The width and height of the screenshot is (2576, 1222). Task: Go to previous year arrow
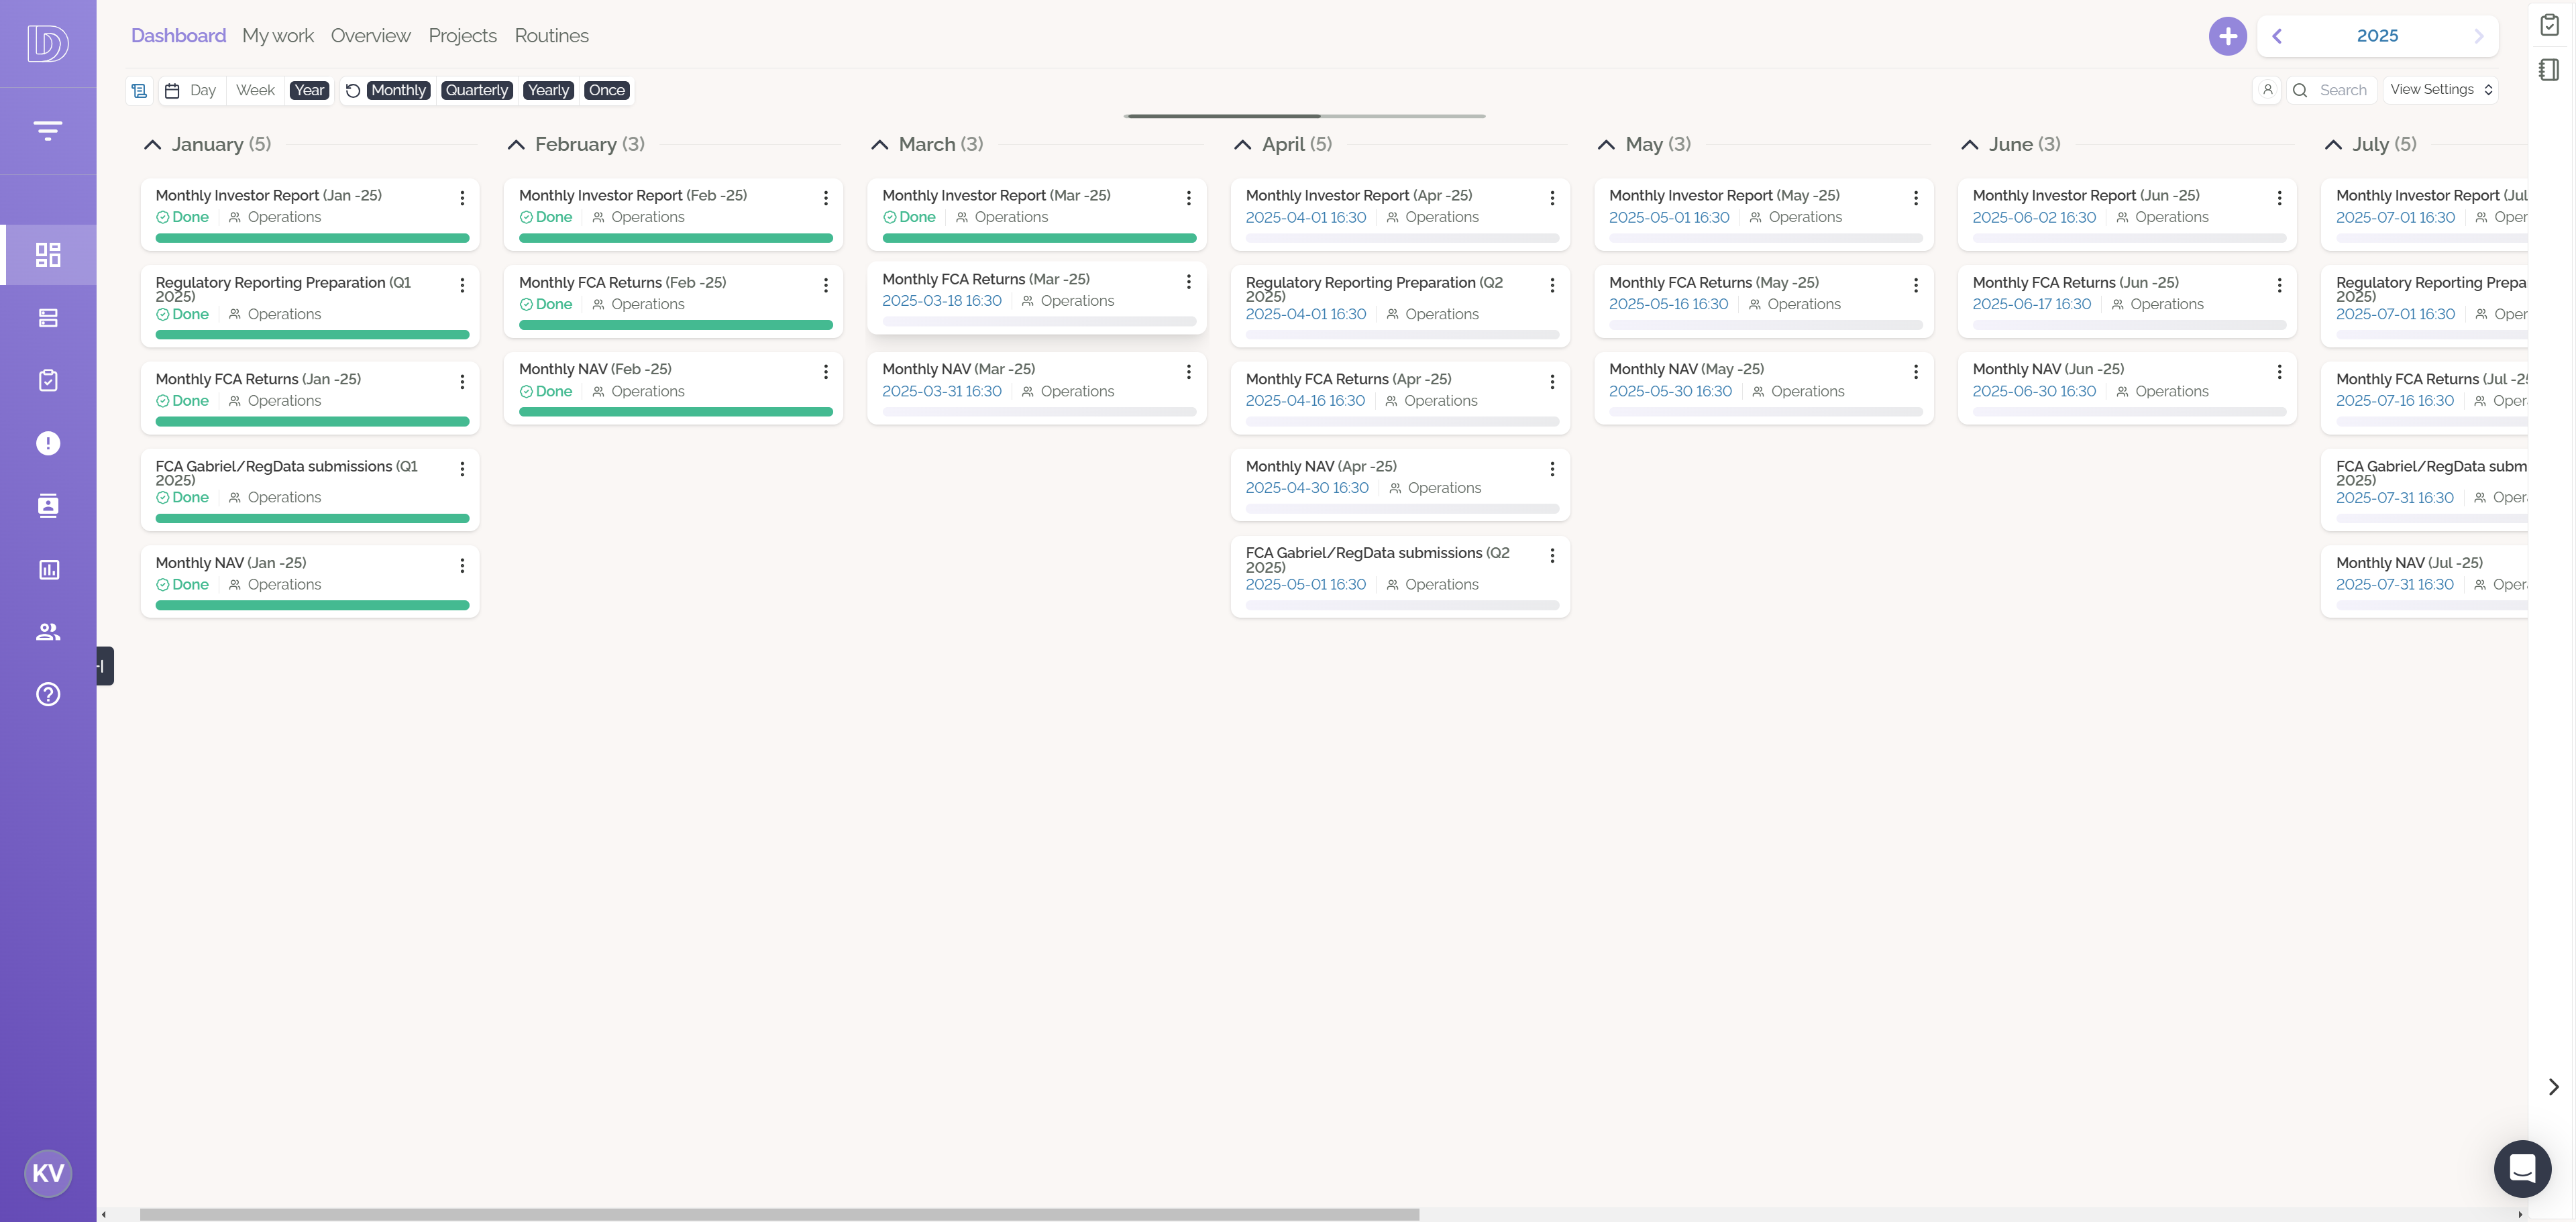(x=2277, y=36)
